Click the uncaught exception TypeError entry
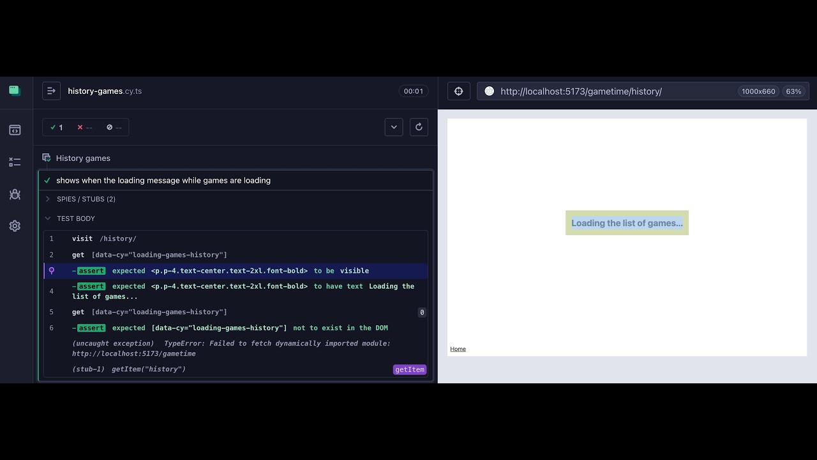The height and width of the screenshot is (460, 817). coord(236,349)
